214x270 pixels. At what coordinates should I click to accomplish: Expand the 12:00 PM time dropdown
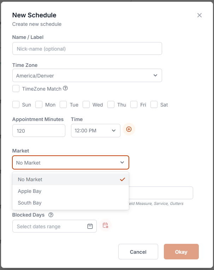pos(95,131)
